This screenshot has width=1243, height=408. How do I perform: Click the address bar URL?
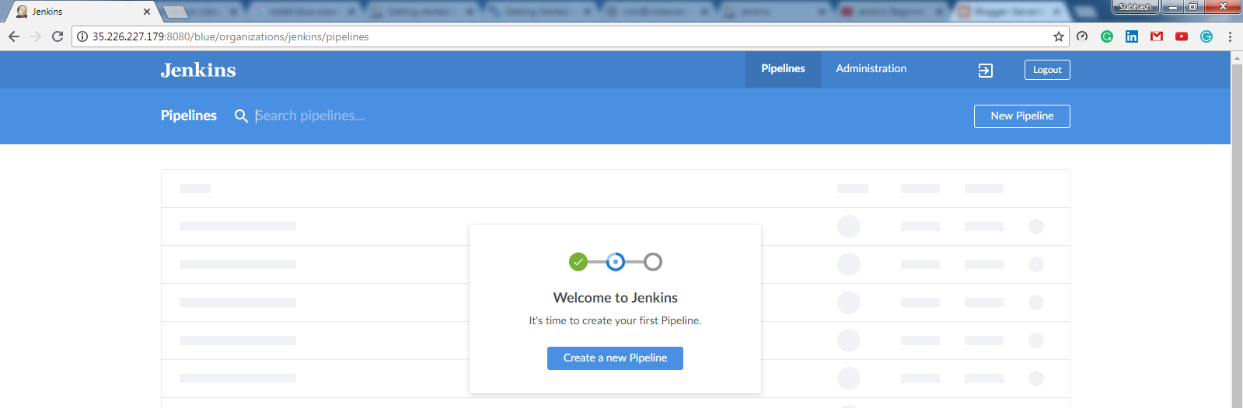pyautogui.click(x=231, y=36)
